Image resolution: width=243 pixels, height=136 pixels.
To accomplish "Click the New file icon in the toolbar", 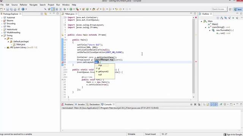I will click(2, 9).
